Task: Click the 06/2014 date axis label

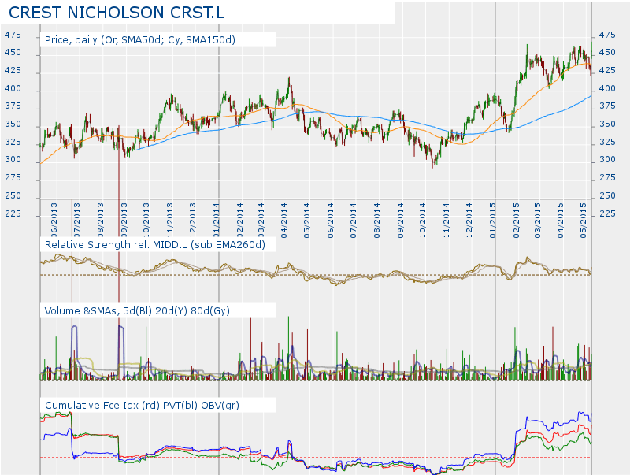Action: point(330,221)
